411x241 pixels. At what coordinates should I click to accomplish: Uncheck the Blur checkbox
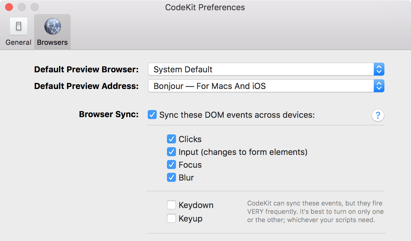click(x=171, y=177)
